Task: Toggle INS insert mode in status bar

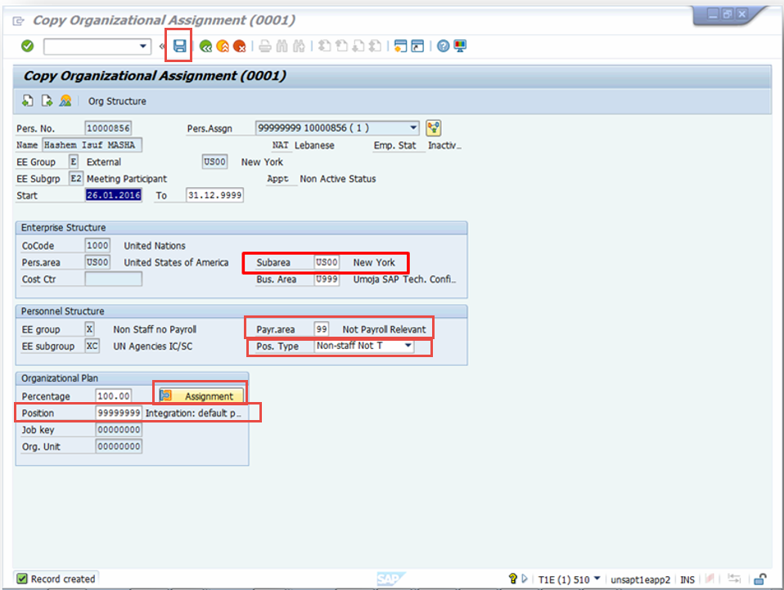Action: click(x=687, y=579)
